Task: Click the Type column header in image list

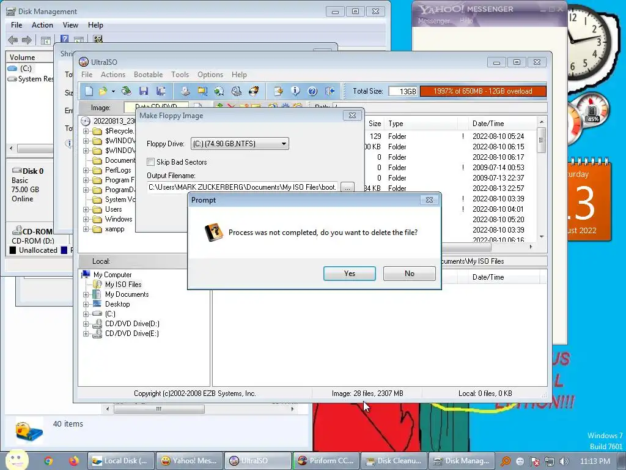Action: pyautogui.click(x=421, y=124)
